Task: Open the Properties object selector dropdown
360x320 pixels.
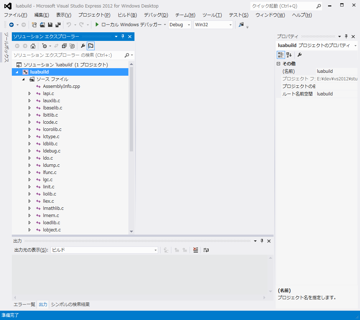Action: [355, 46]
